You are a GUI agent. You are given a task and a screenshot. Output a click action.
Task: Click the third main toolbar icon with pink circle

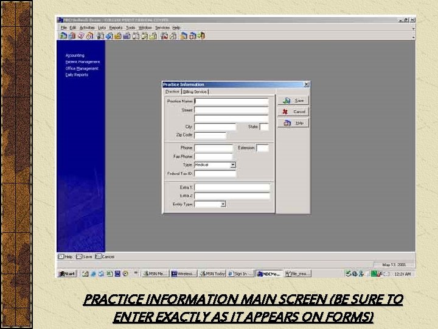[81, 36]
